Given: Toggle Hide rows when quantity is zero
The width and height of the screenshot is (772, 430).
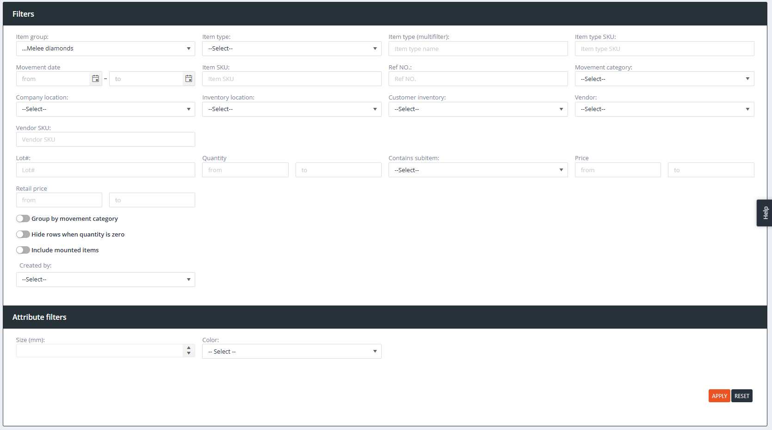Looking at the screenshot, I should [23, 234].
